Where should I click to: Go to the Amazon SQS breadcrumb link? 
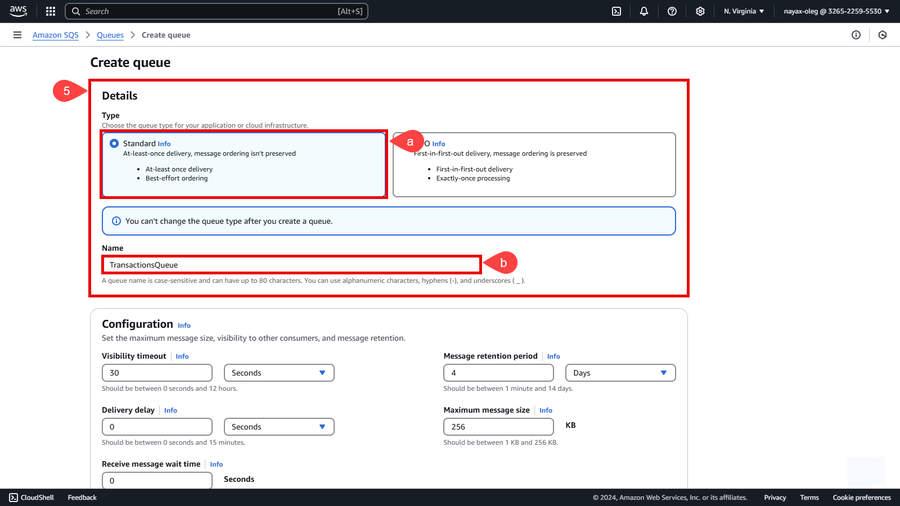(x=56, y=35)
